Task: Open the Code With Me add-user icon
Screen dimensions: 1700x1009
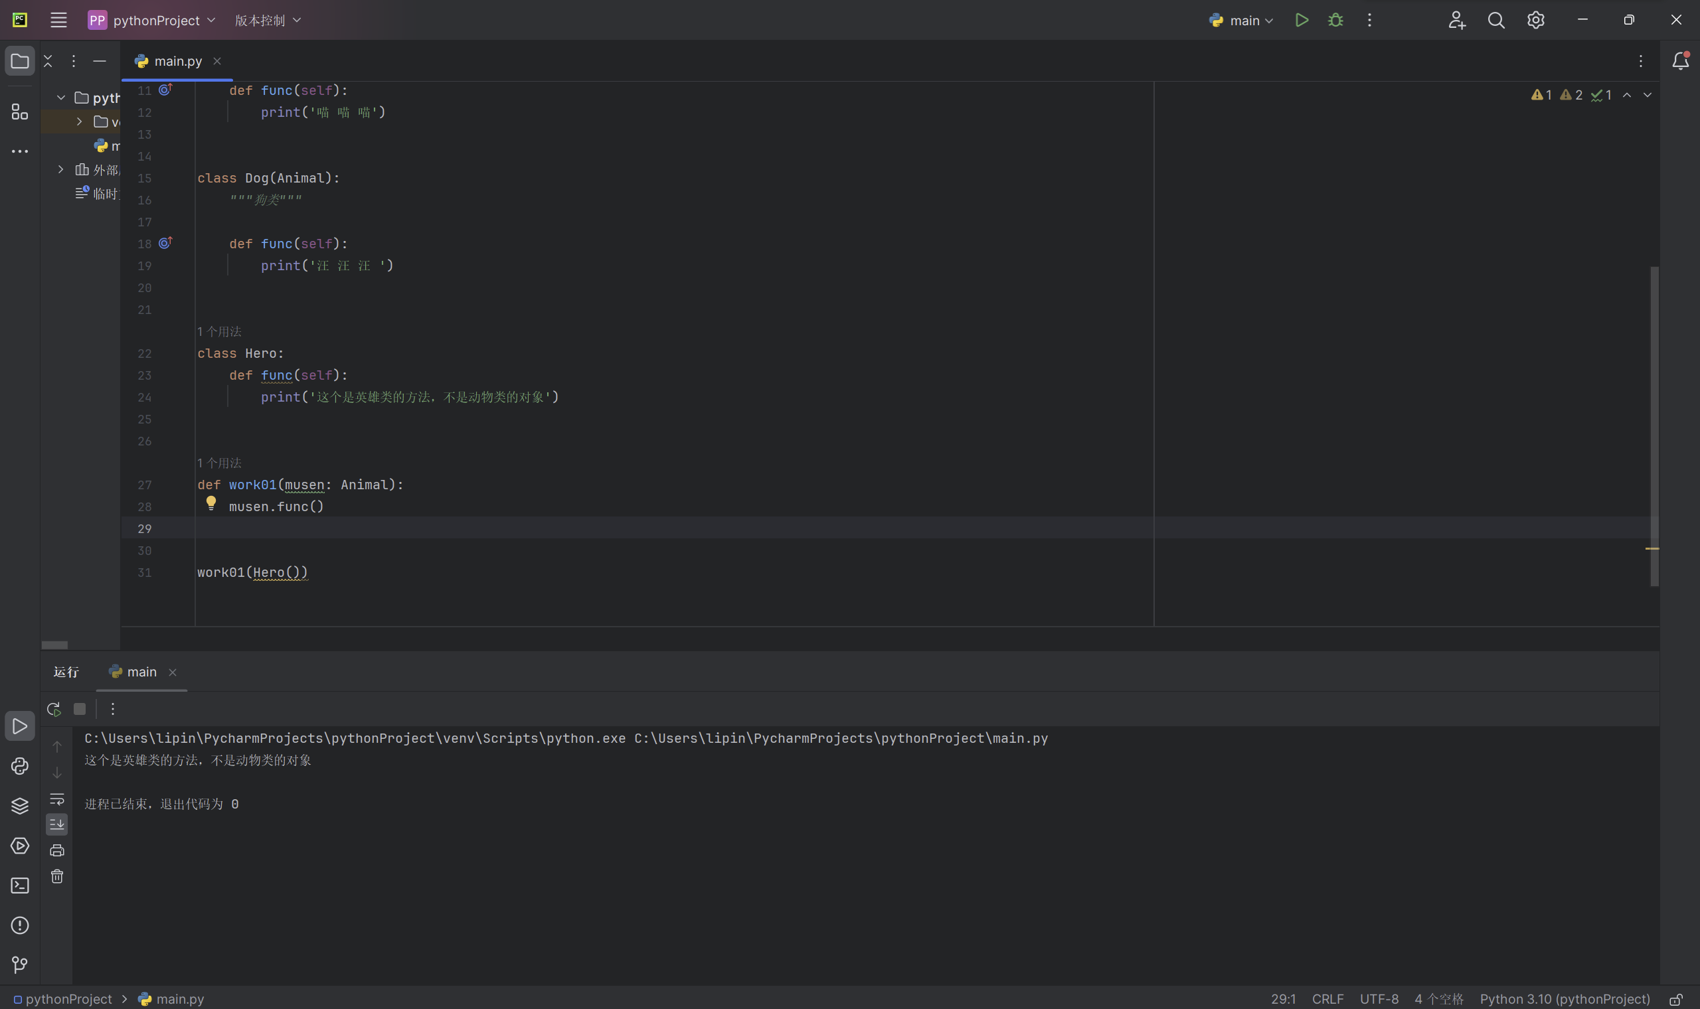Action: point(1456,21)
